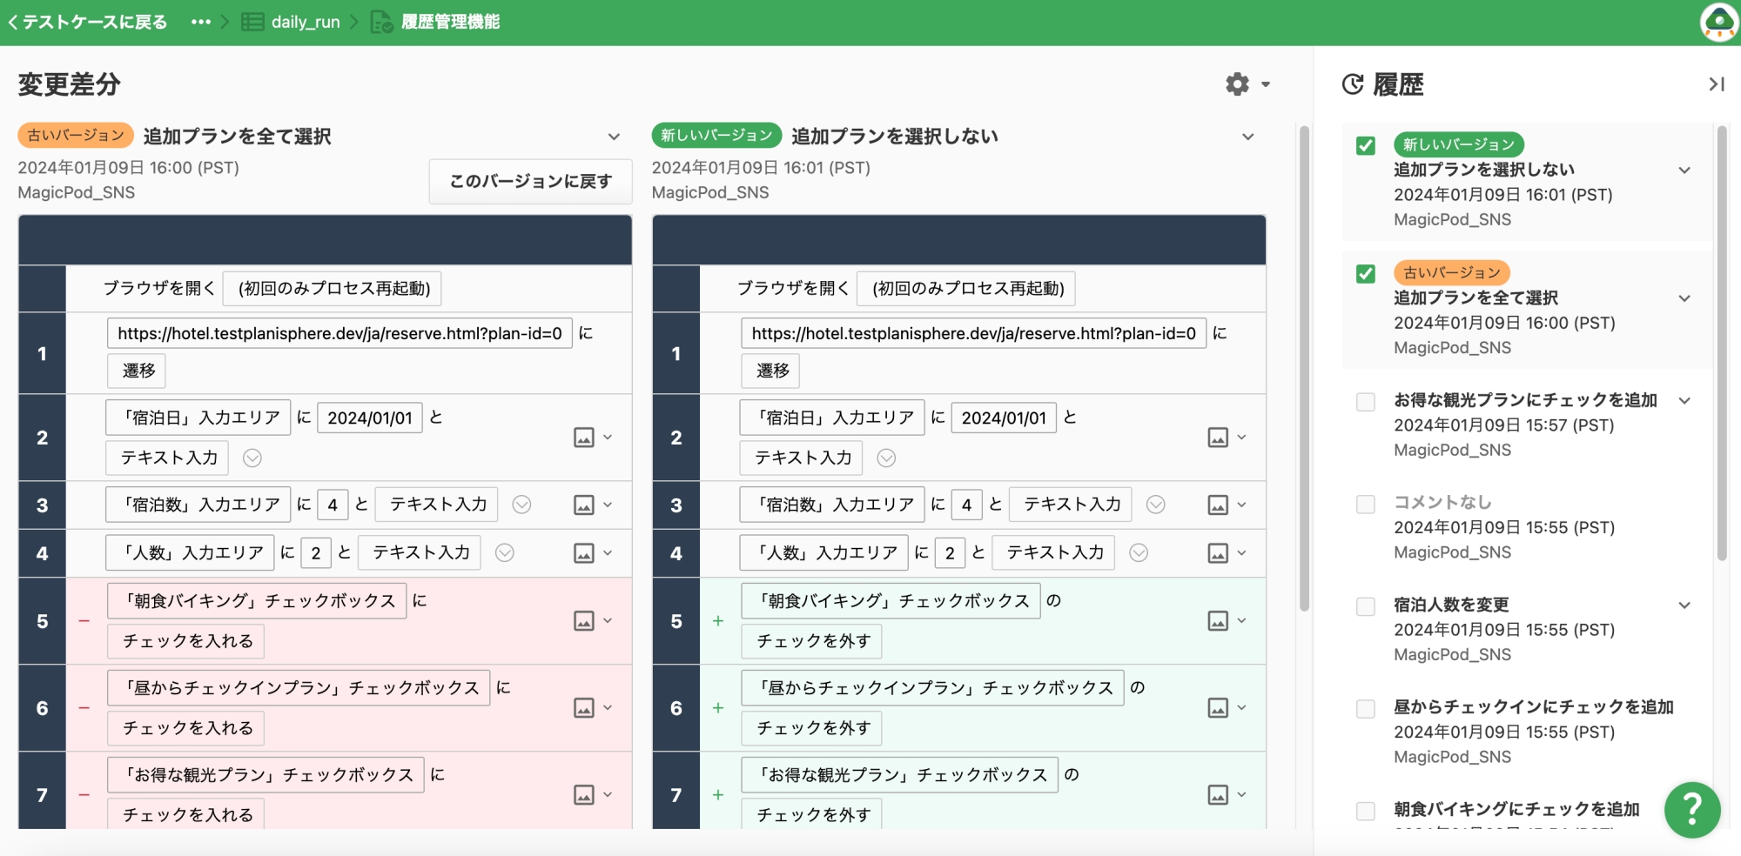Click the user avatar icon
Screen dimensions: 1741x856
tap(1718, 22)
